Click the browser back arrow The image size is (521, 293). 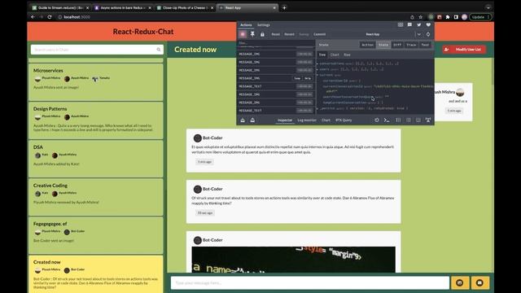point(33,17)
